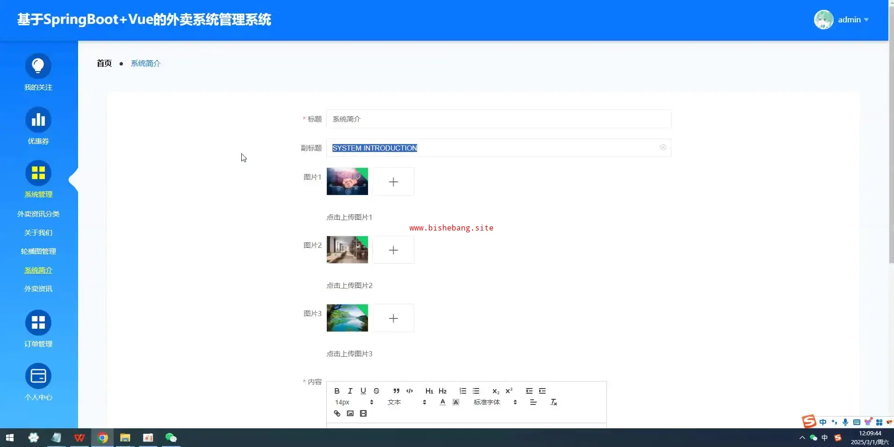Toggle italic text in the editor toolbar
Screen dimensions: 894x447
[350, 391]
